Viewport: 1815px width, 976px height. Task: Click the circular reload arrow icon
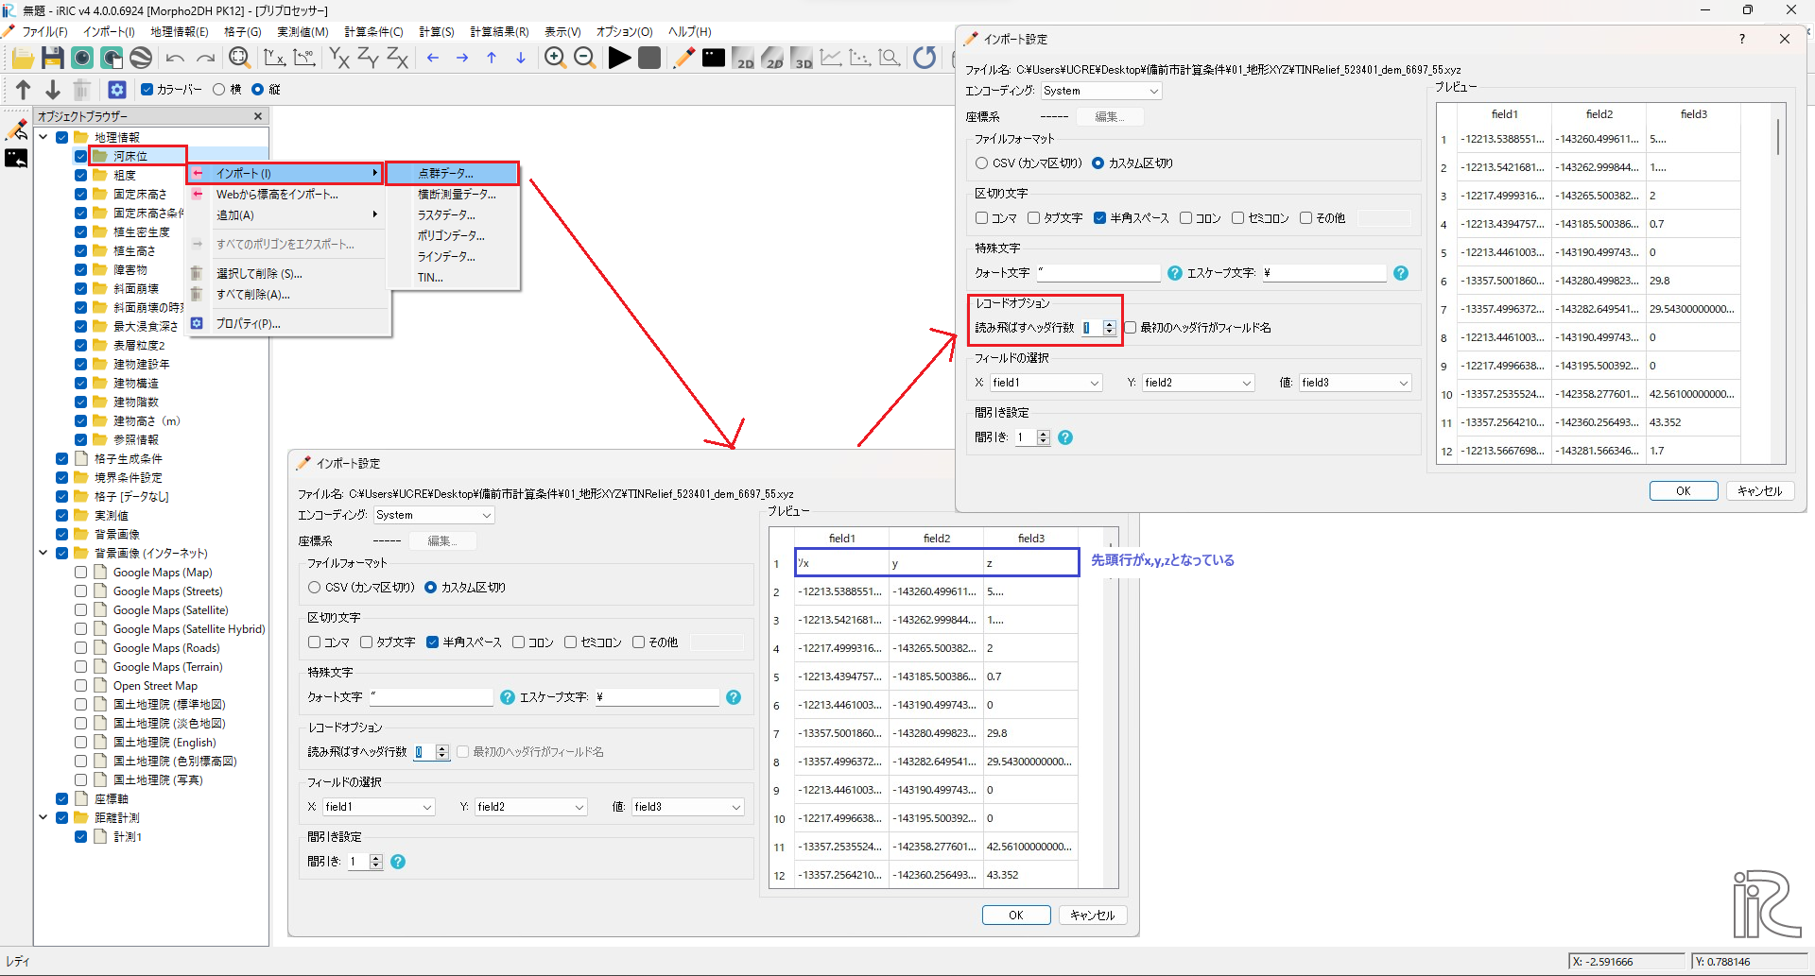[x=925, y=59]
